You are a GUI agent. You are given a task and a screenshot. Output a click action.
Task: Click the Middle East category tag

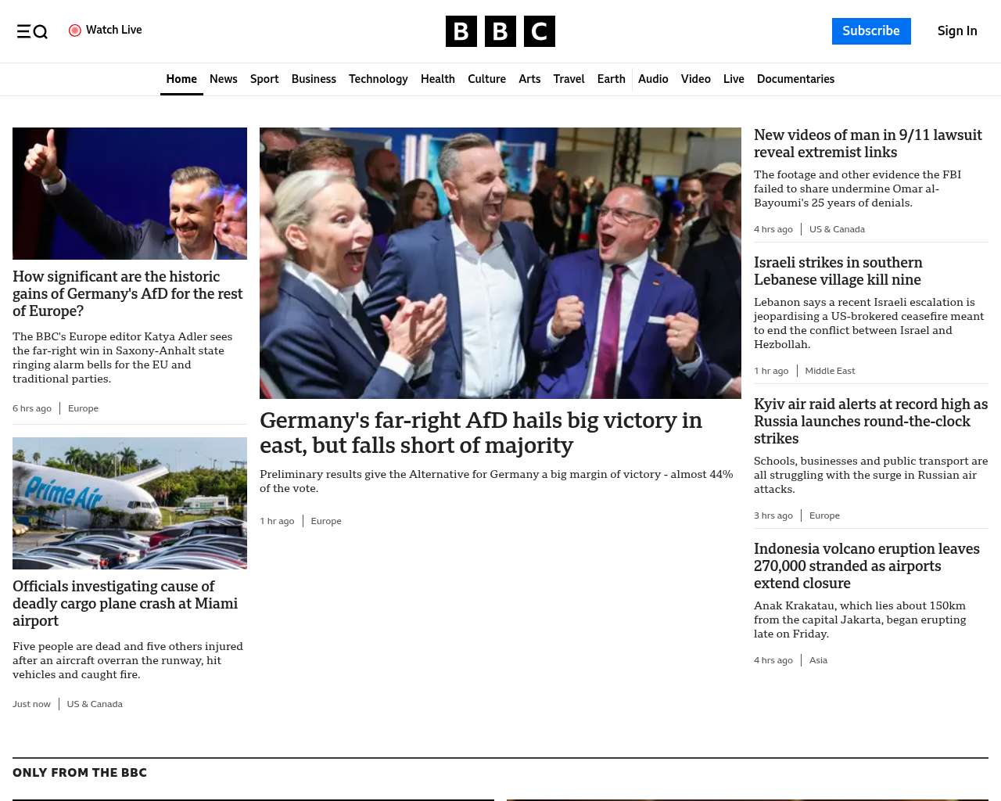click(830, 371)
